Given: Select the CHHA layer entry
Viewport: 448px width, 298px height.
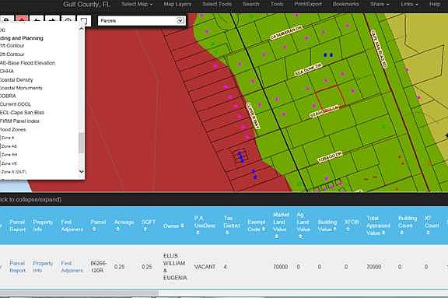Looking at the screenshot, I should [7, 71].
